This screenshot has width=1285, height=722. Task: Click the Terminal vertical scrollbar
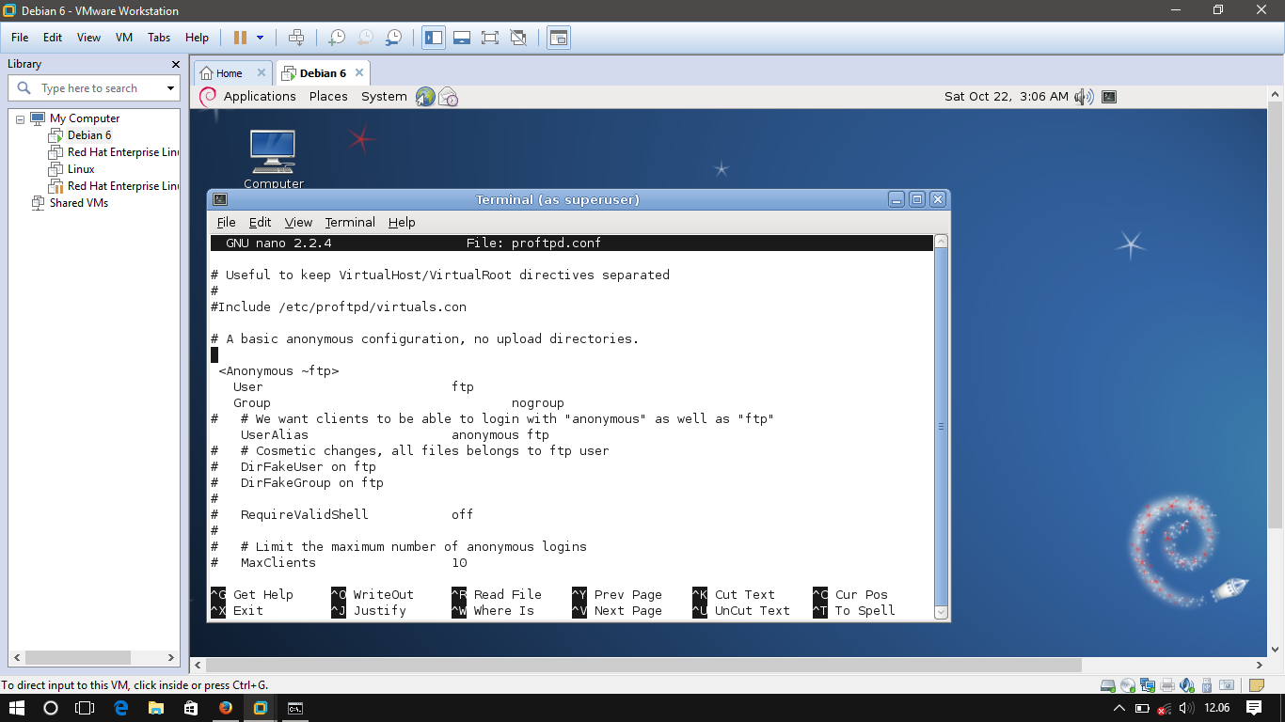[941, 427]
